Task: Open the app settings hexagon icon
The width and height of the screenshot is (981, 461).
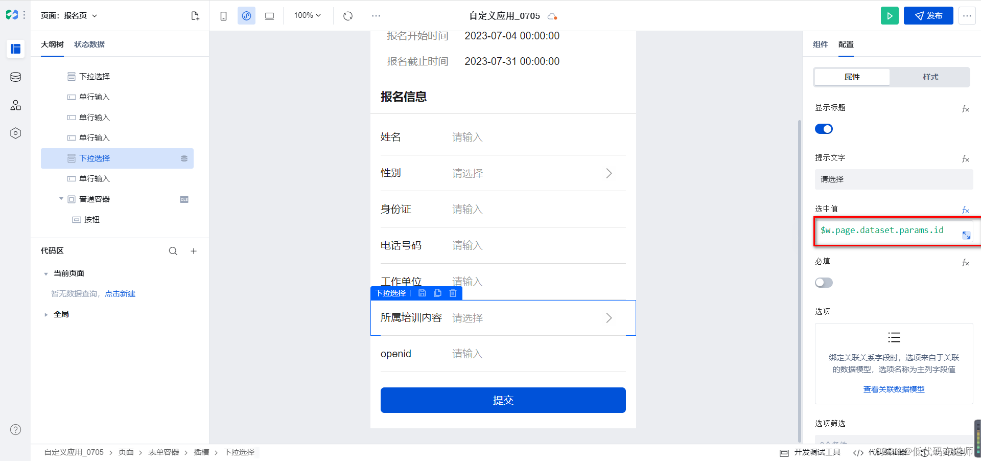Action: [x=15, y=133]
